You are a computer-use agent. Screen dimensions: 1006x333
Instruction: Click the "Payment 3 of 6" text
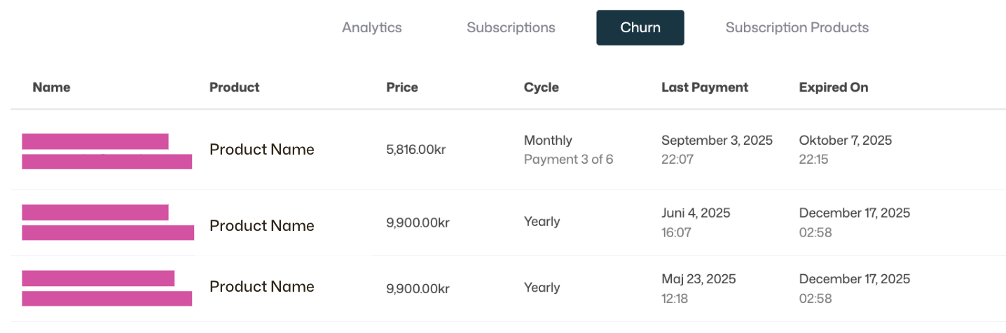[x=568, y=160]
